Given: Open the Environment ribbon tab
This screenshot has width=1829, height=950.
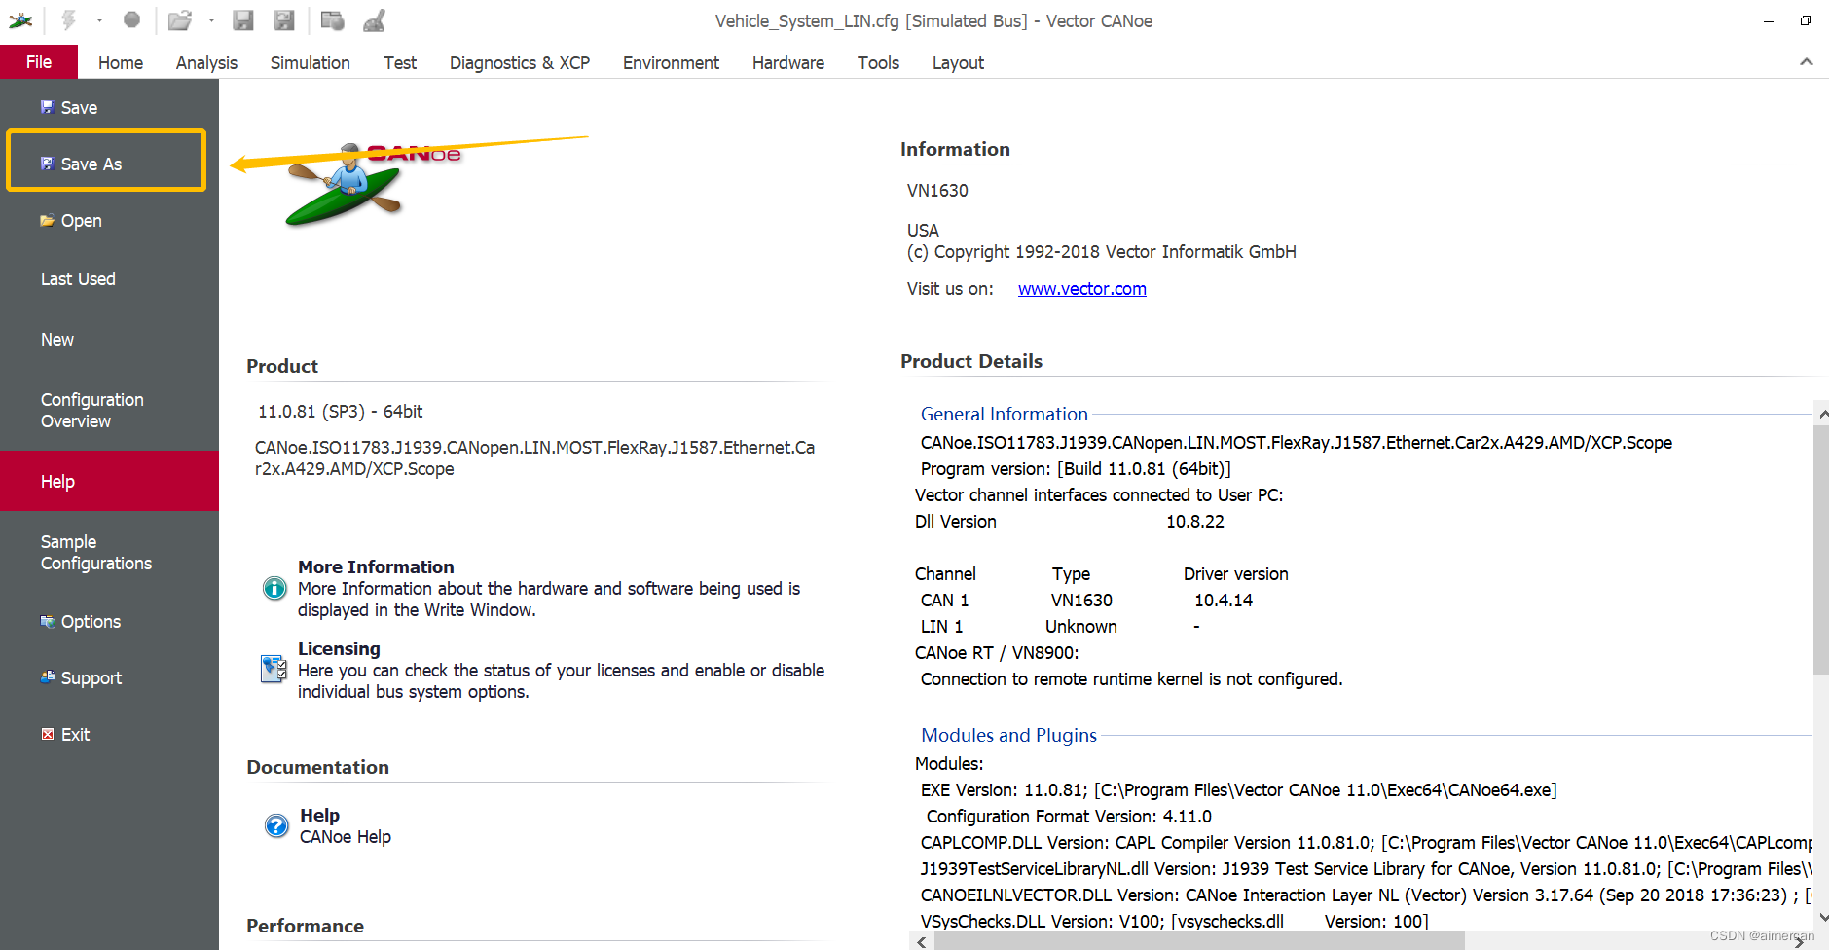Looking at the screenshot, I should coord(671,63).
